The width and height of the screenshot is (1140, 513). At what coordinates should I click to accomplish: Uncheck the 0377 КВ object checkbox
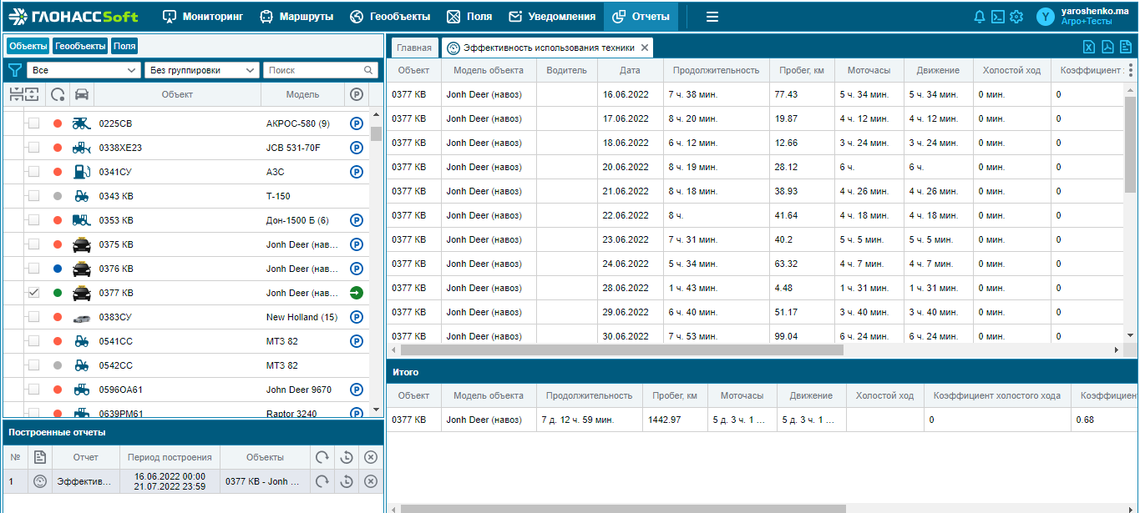[34, 293]
